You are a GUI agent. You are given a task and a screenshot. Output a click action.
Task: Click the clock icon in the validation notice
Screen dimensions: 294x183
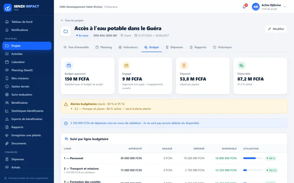pos(66,123)
